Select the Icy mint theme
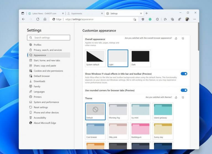Viewport: 212px width, 154px height. [x=140, y=111]
